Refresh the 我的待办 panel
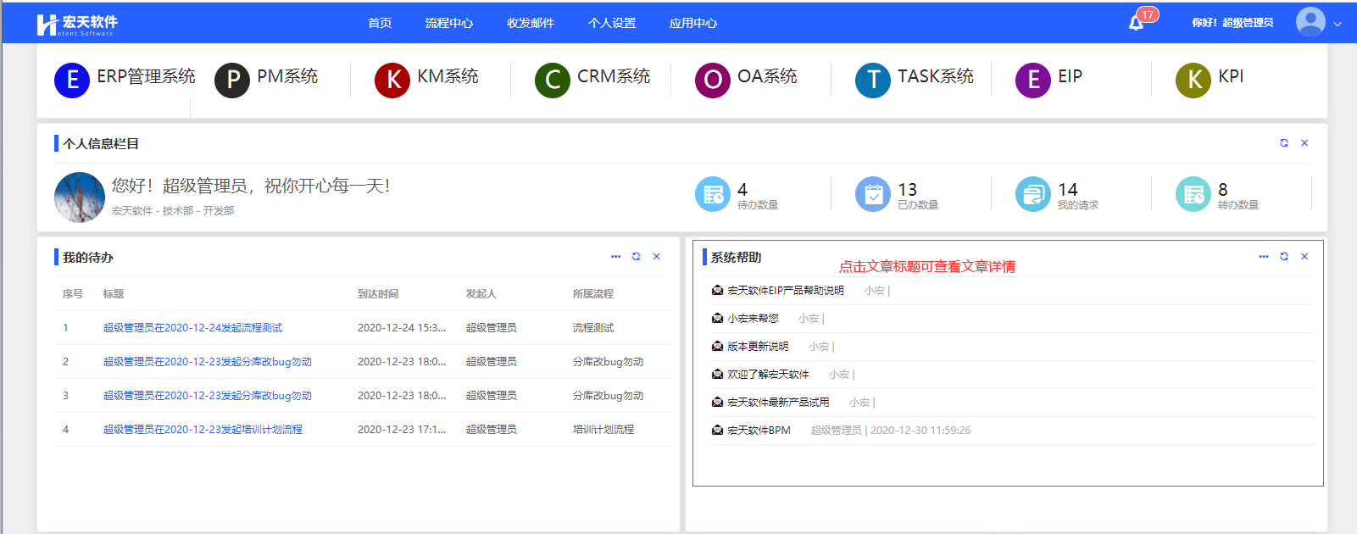The height and width of the screenshot is (534, 1357). [636, 257]
